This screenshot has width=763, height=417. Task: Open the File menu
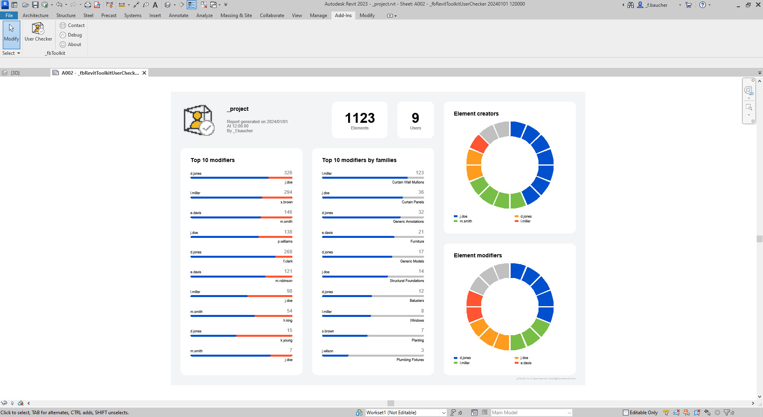point(9,15)
